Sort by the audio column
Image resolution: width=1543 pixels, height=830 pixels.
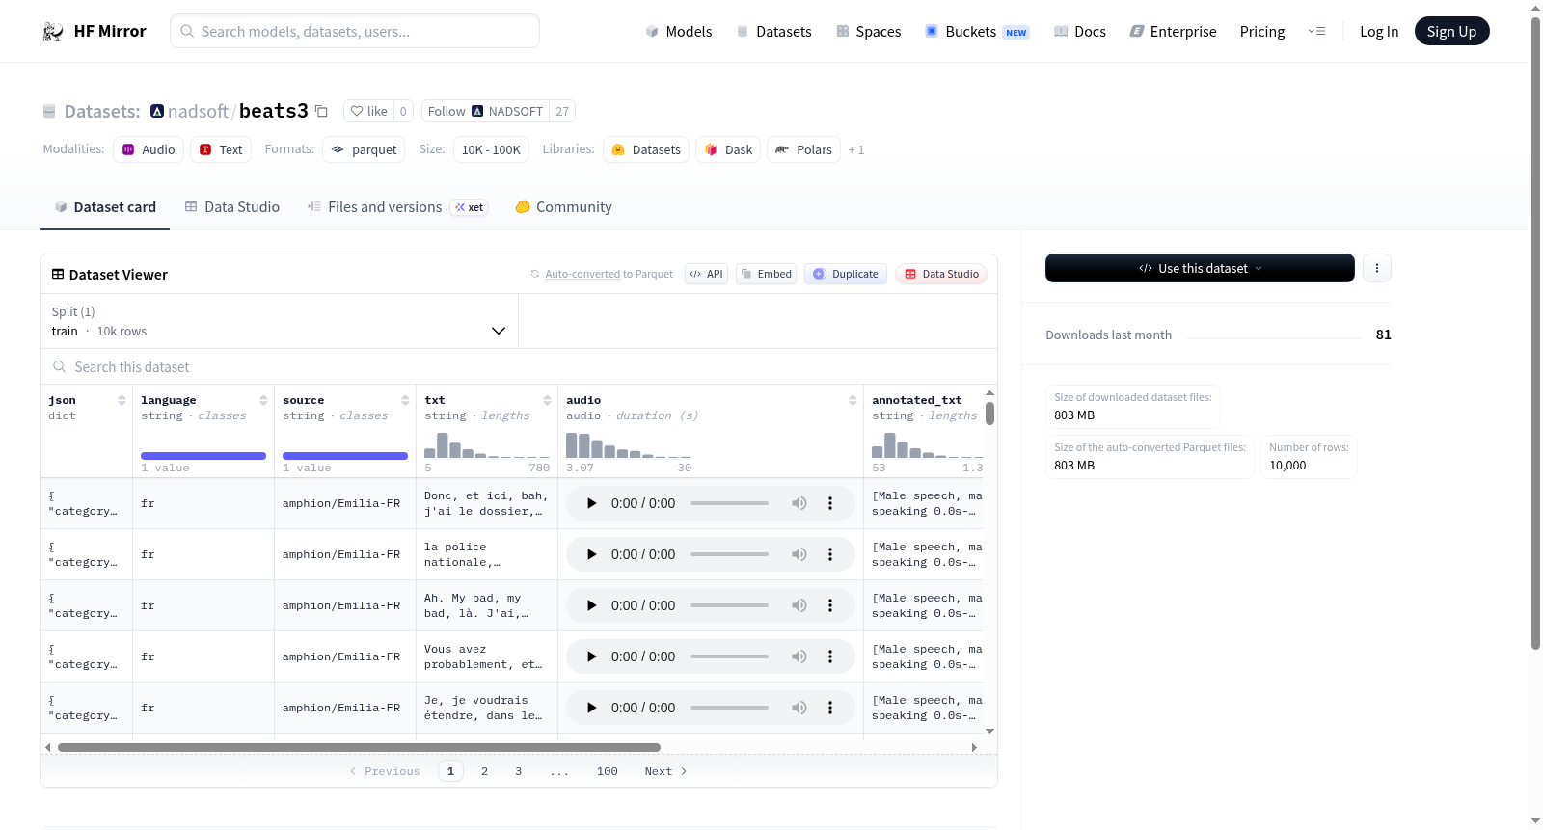pyautogui.click(x=853, y=400)
